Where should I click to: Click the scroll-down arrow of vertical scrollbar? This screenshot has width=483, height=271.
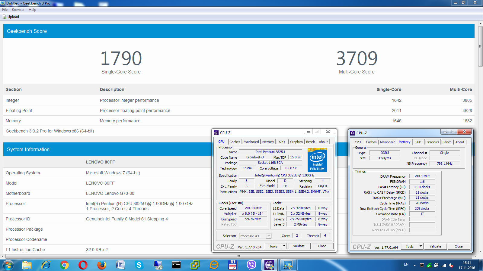pyautogui.click(x=480, y=251)
